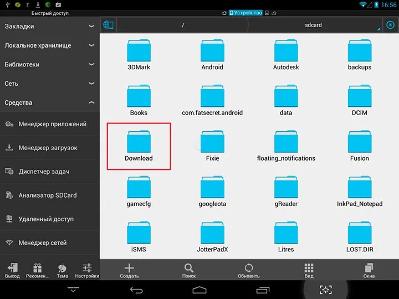Open the com.fatsecret.android folder
The height and width of the screenshot is (299, 399).
212,100
